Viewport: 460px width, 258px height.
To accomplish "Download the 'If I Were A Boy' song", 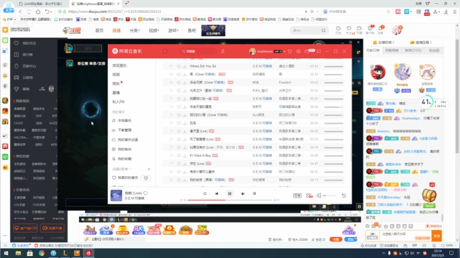I will point(185,155).
